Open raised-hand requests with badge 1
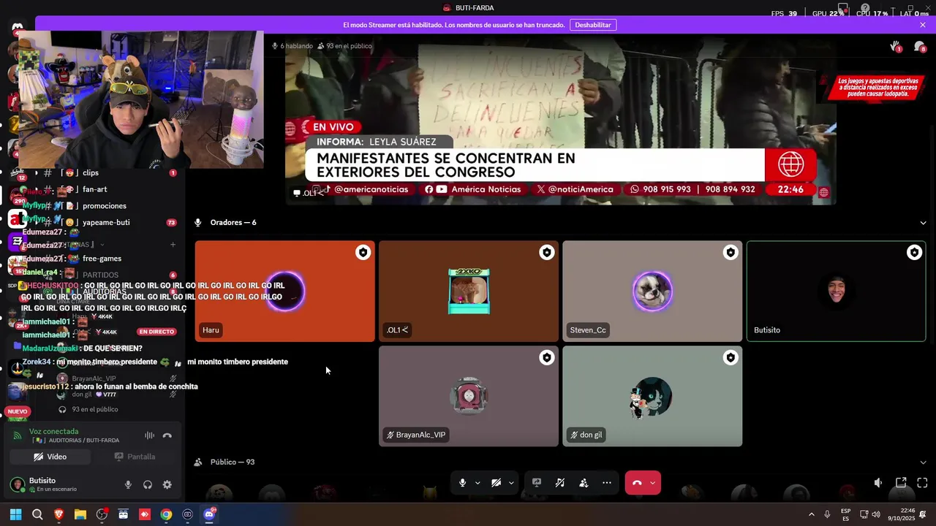Image resolution: width=936 pixels, height=526 pixels. click(895, 46)
